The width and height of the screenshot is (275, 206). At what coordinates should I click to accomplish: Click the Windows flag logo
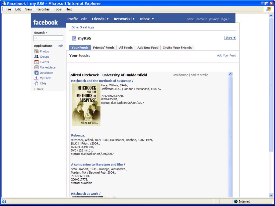tap(269, 9)
